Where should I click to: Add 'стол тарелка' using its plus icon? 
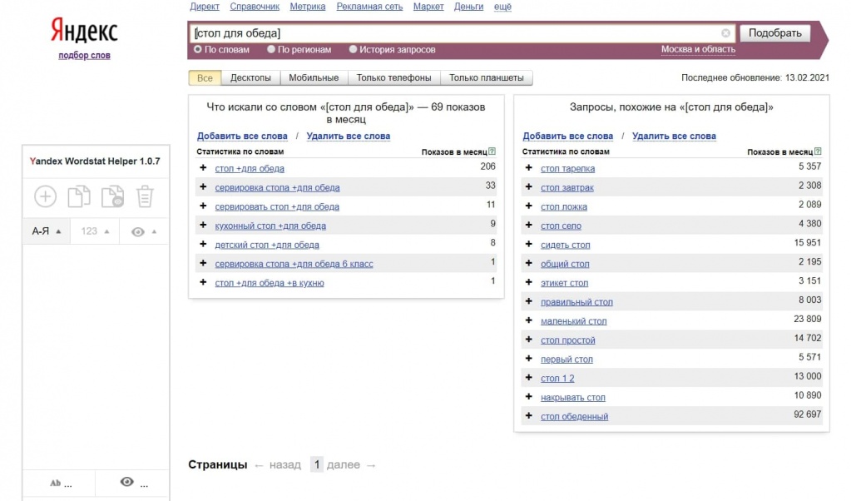pyautogui.click(x=528, y=168)
